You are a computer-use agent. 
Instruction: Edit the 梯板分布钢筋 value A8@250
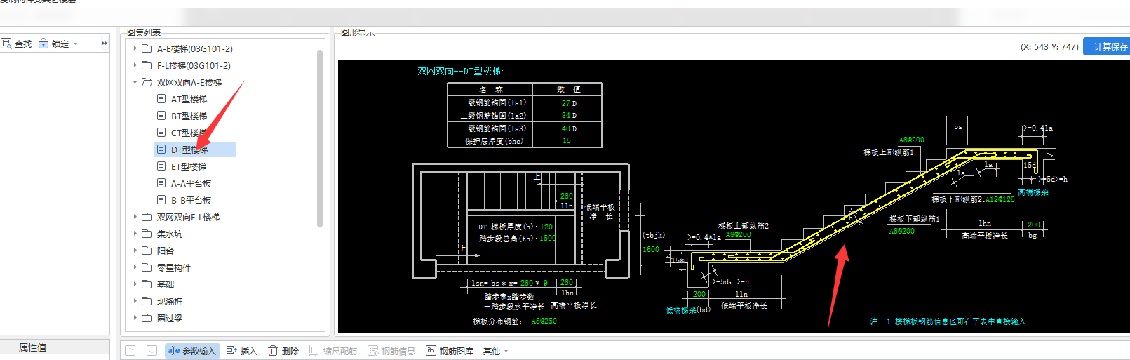click(x=544, y=321)
